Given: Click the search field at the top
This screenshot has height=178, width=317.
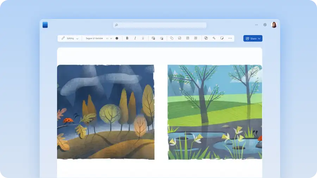Looking at the screenshot, I should (160, 25).
